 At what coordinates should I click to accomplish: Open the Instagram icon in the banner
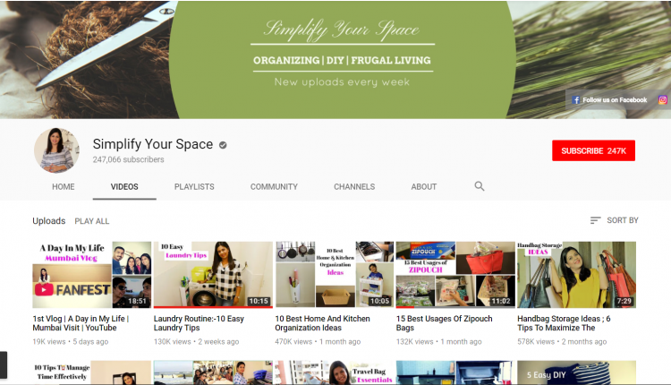tap(662, 99)
